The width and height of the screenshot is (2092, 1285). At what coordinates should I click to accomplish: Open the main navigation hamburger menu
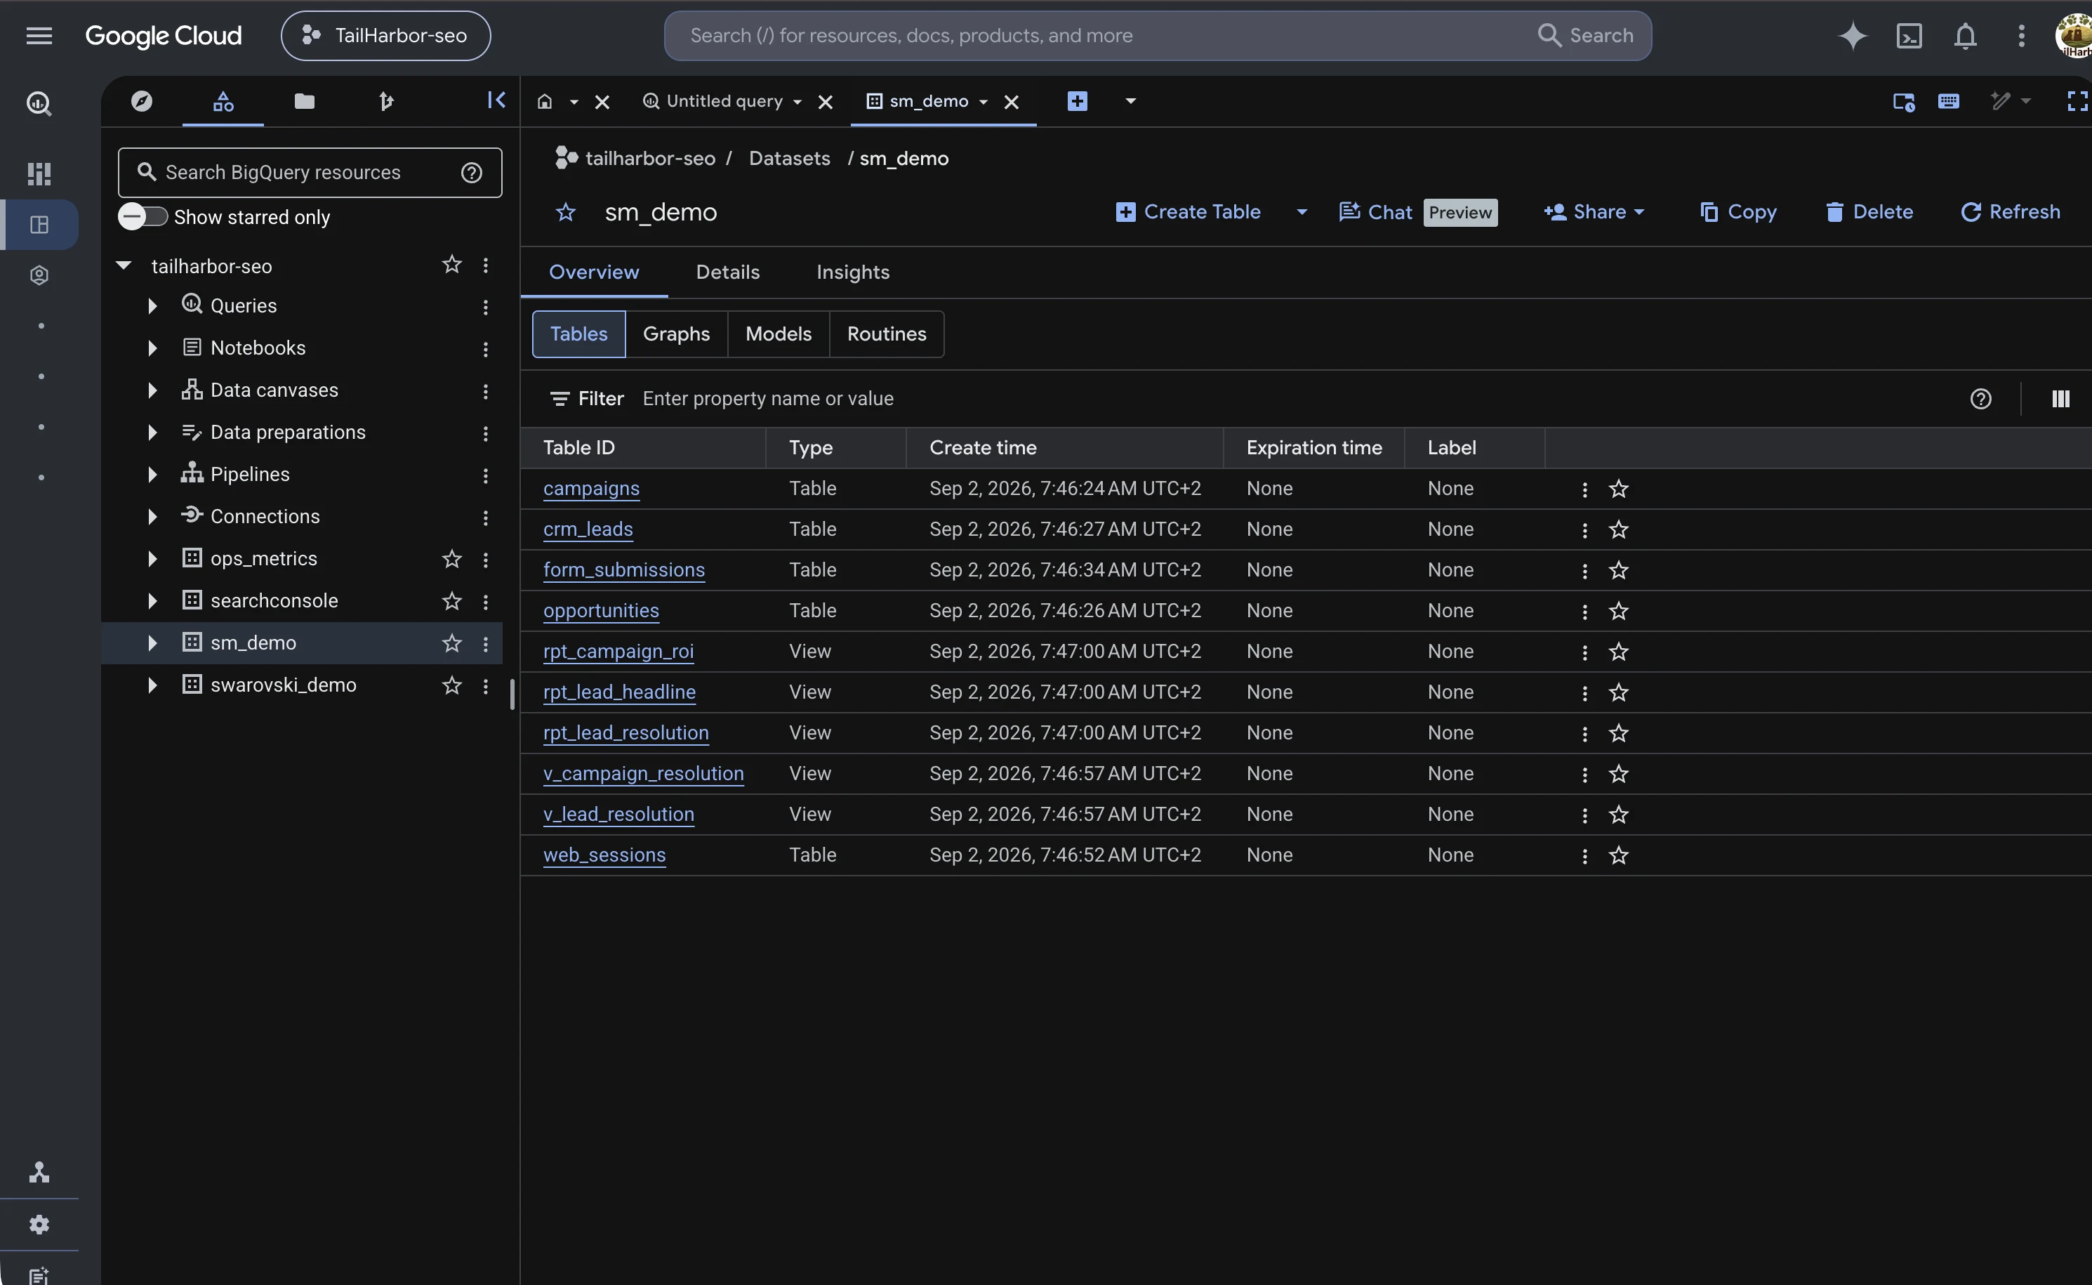tap(39, 36)
